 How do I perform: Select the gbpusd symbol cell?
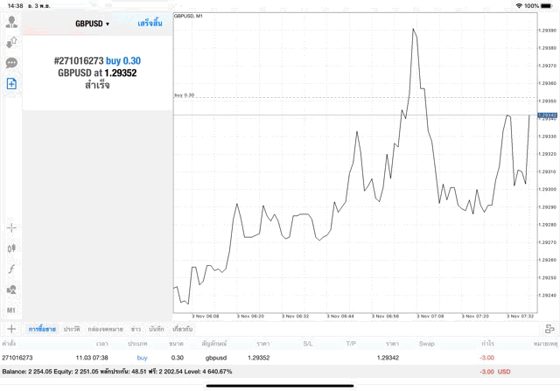click(216, 358)
